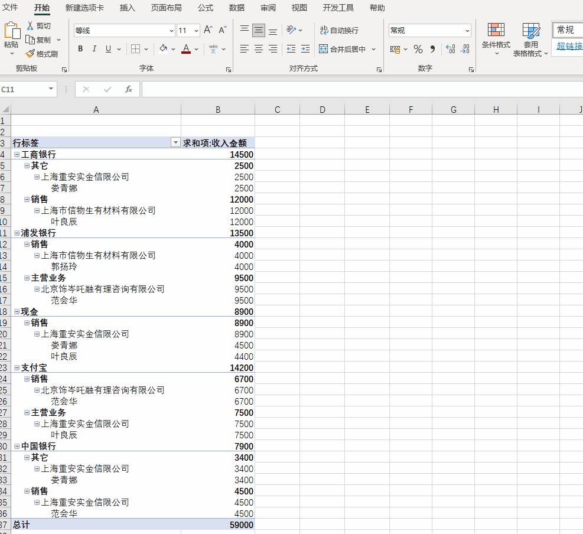Open clipboard pane dialog launcher
This screenshot has height=534, width=583.
tap(64, 70)
